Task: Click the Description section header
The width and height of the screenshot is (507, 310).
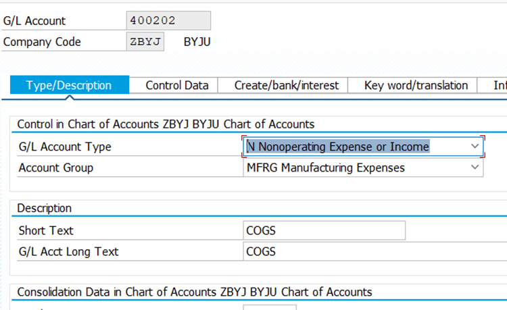Action: tap(45, 208)
